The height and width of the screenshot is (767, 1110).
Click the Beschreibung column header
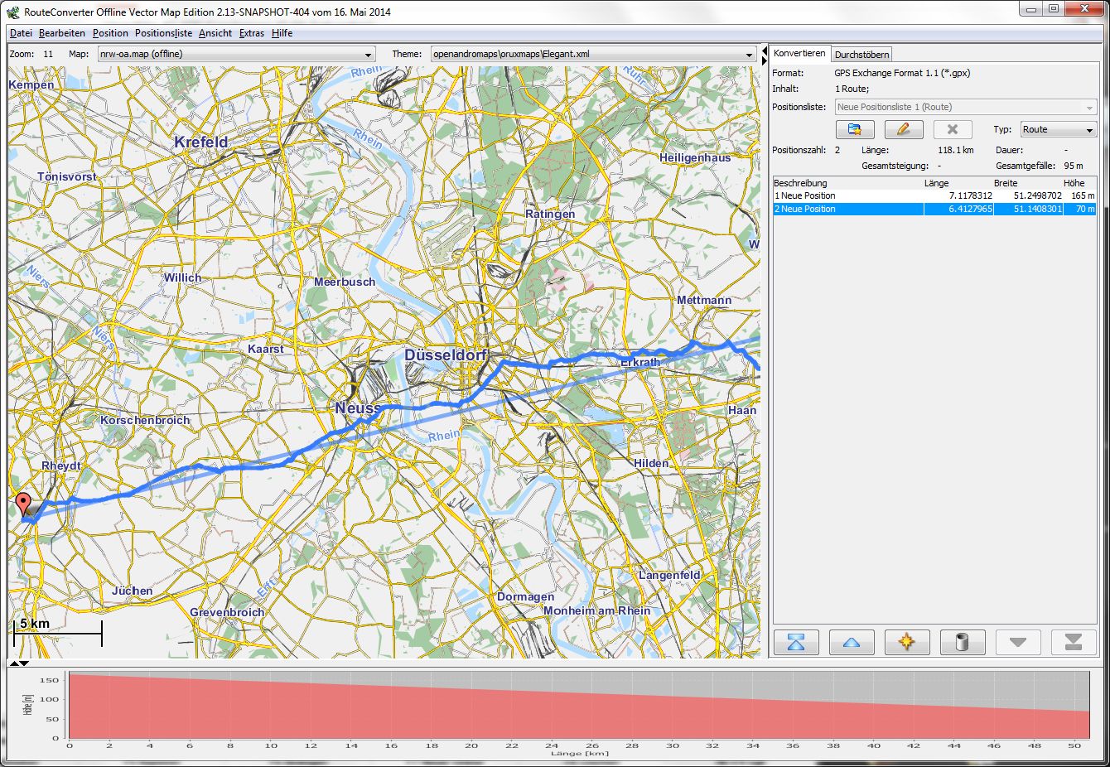(x=800, y=183)
